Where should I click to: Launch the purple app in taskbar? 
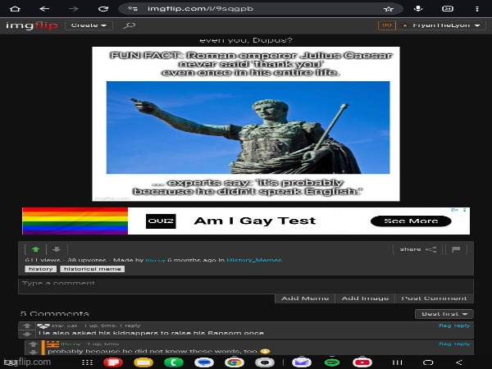point(302,362)
